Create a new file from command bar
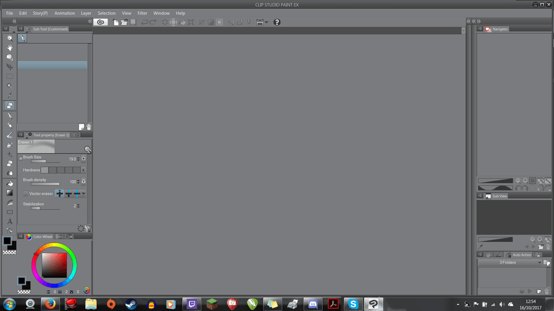554x311 pixels. tap(116, 22)
